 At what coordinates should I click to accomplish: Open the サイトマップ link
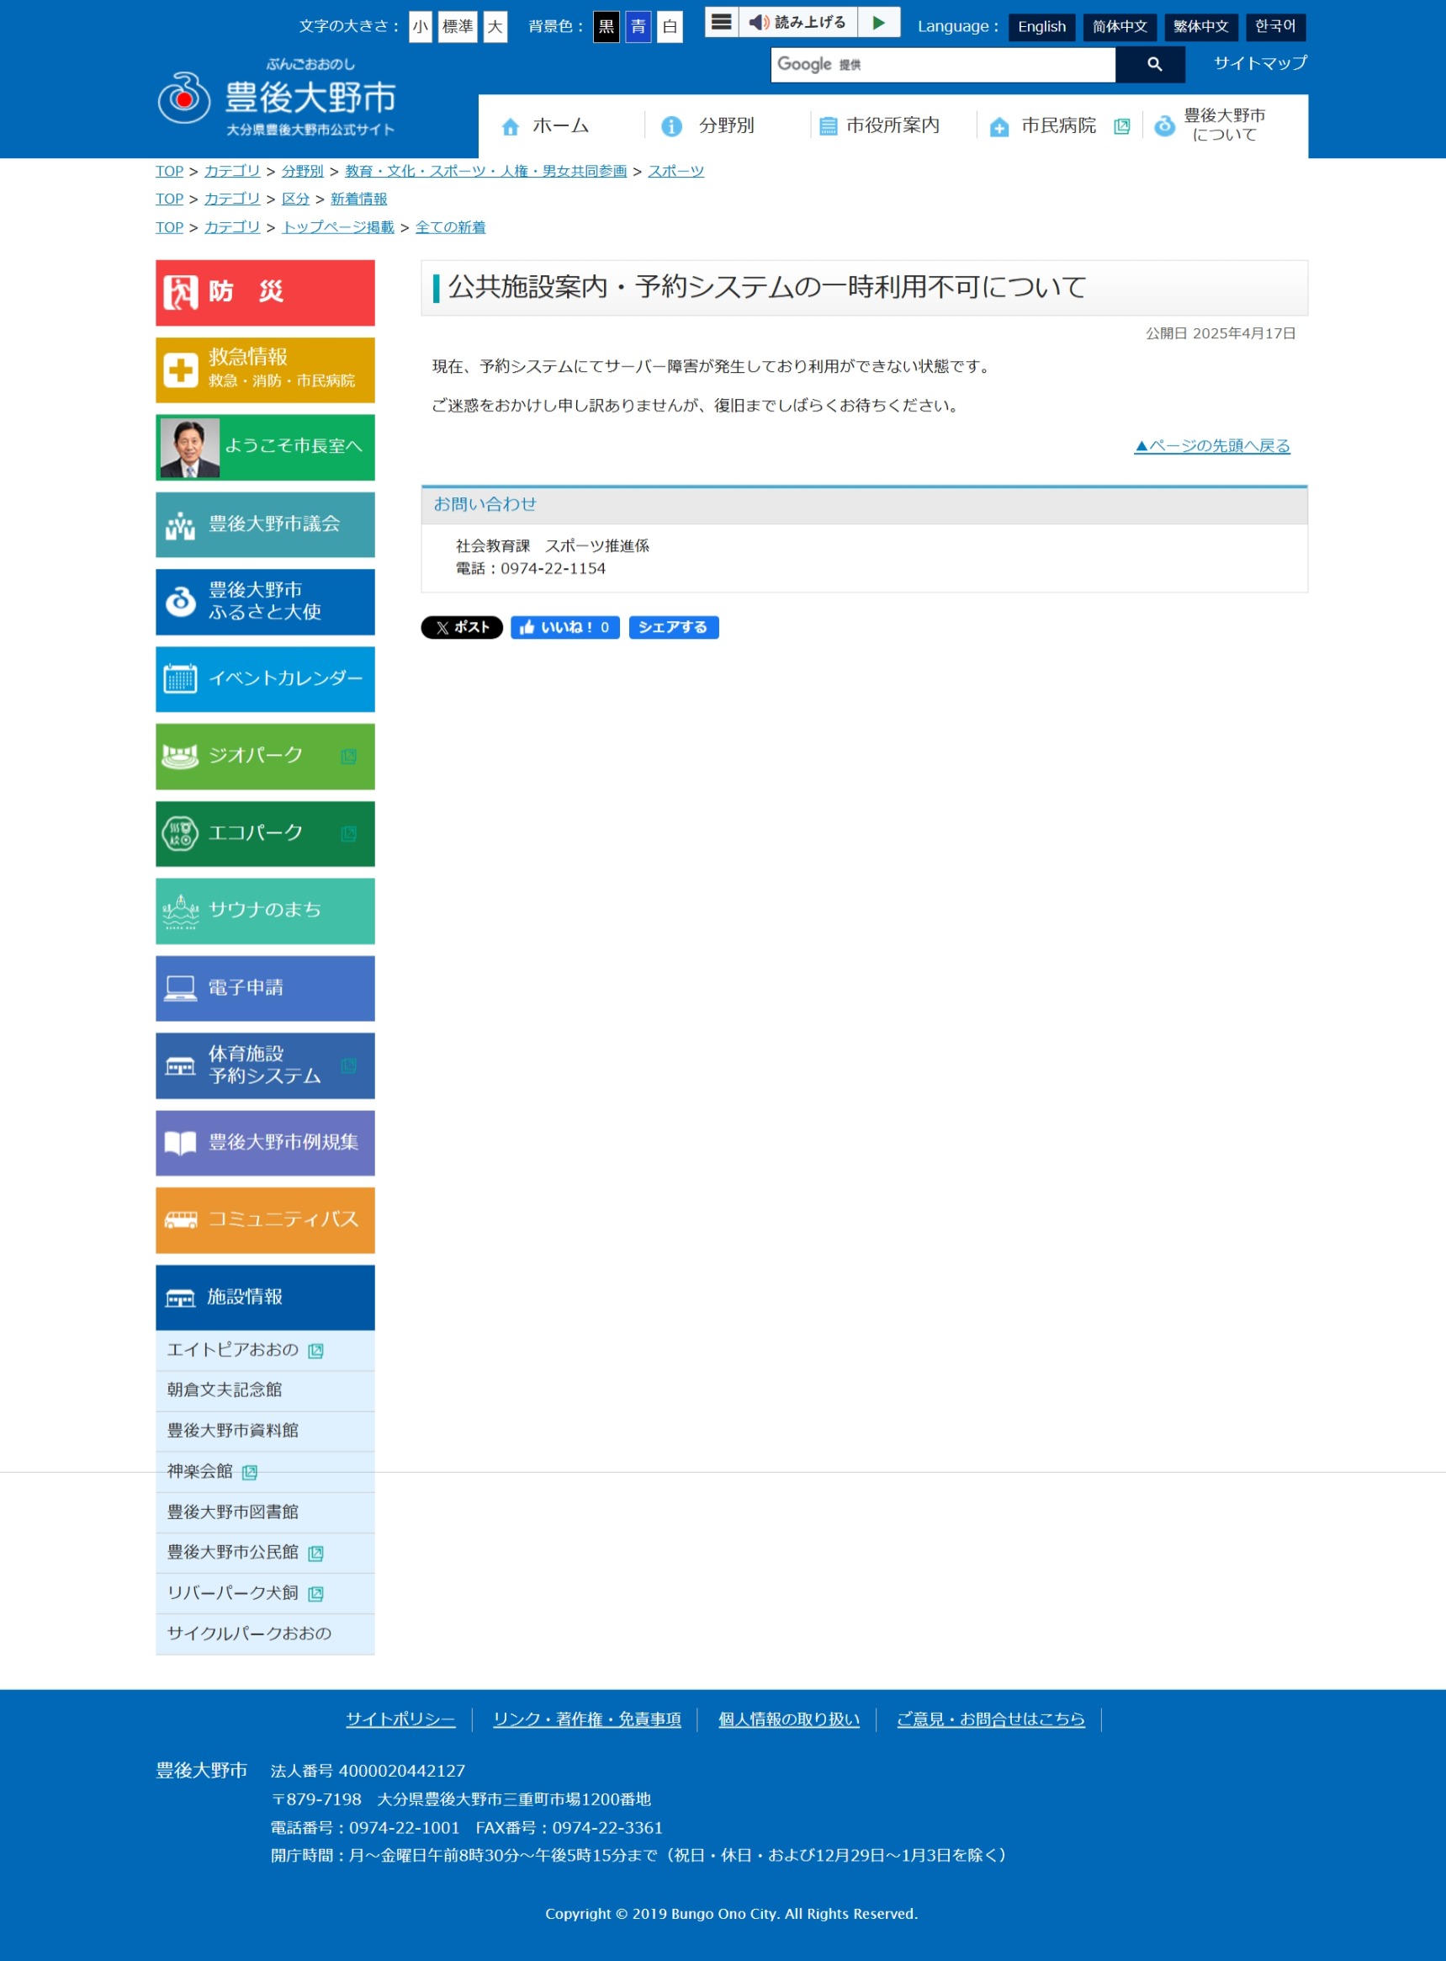click(x=1261, y=63)
